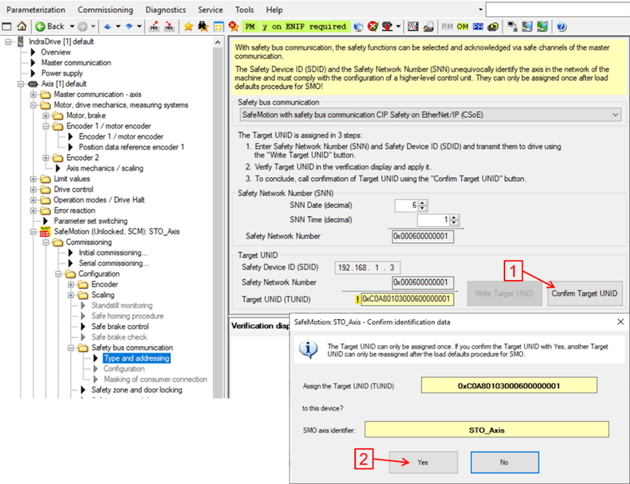Click Yes in the Confirm identification dialog
630x484 pixels.
pyautogui.click(x=423, y=463)
